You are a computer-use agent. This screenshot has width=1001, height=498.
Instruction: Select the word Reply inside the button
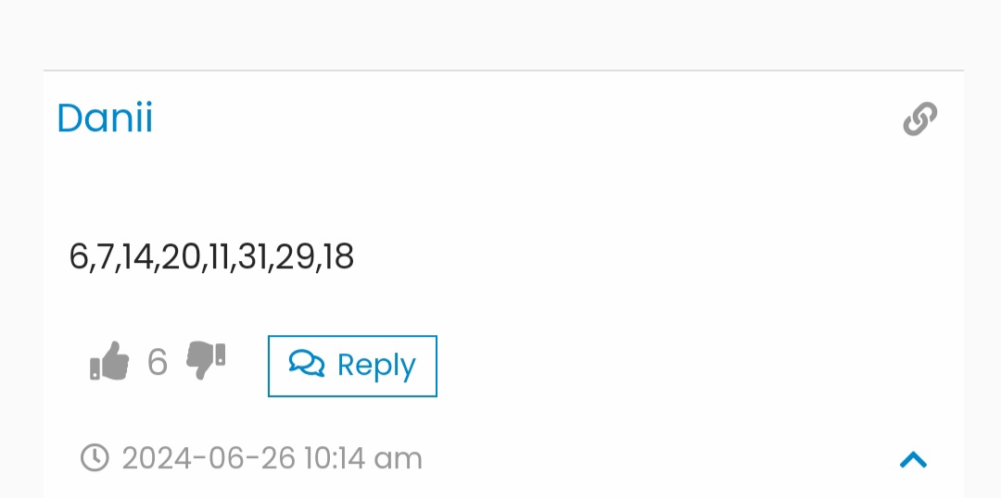pos(376,366)
